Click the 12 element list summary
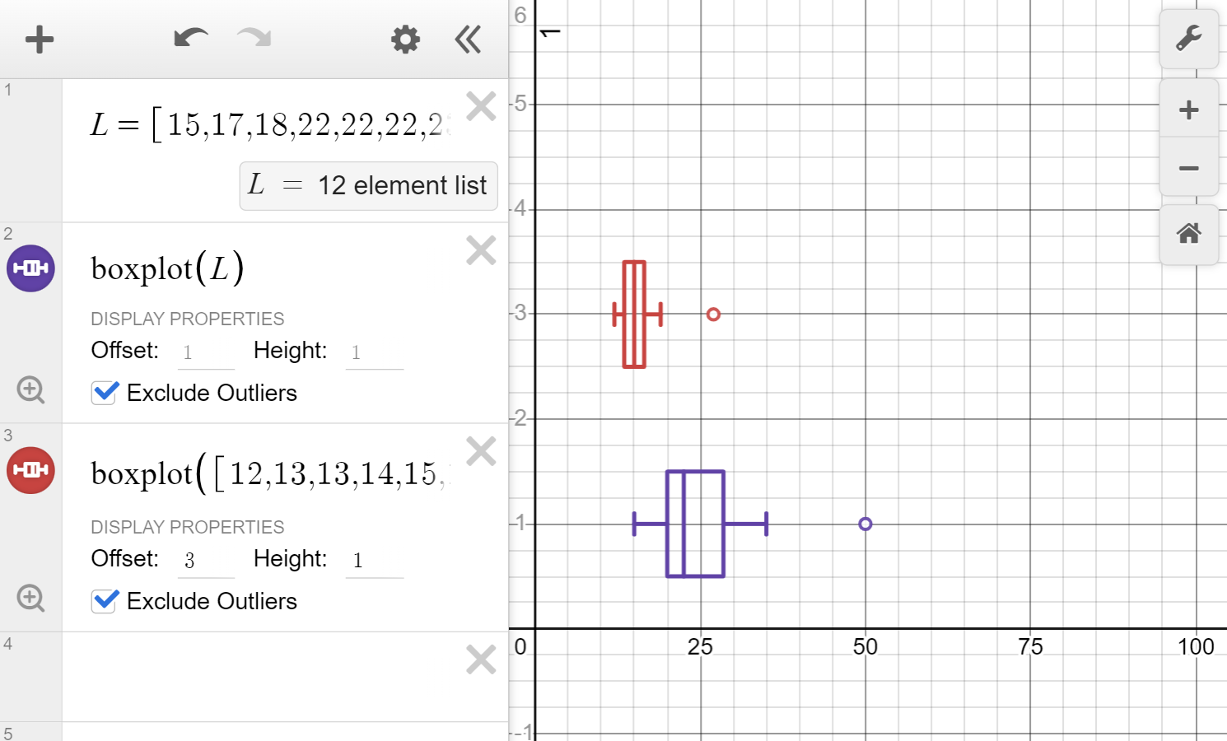This screenshot has height=741, width=1227. point(368,185)
